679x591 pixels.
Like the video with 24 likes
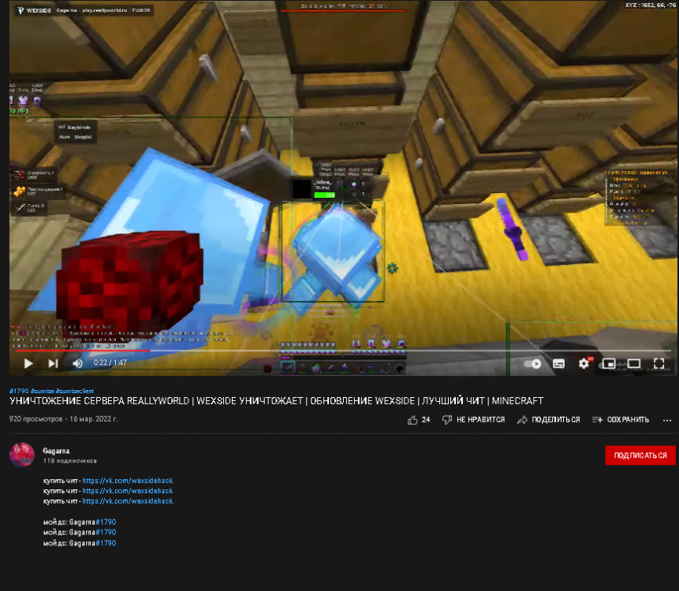pos(419,420)
